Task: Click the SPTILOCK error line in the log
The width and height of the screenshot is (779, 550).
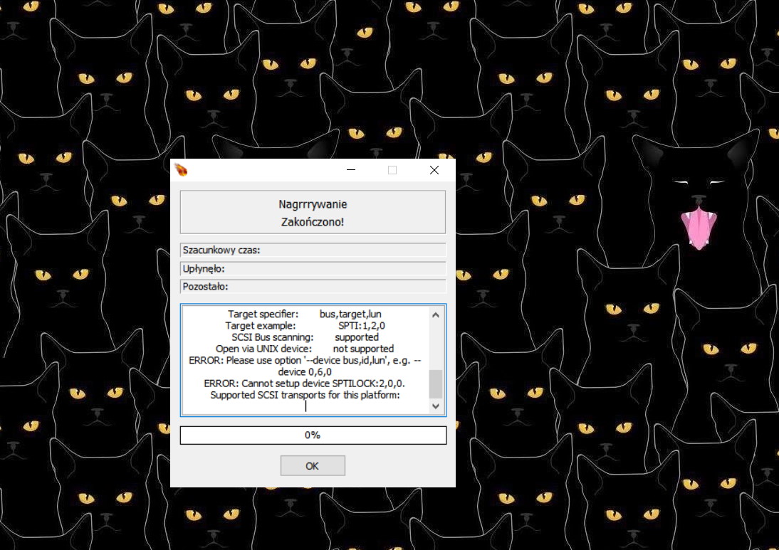Action: (x=305, y=383)
